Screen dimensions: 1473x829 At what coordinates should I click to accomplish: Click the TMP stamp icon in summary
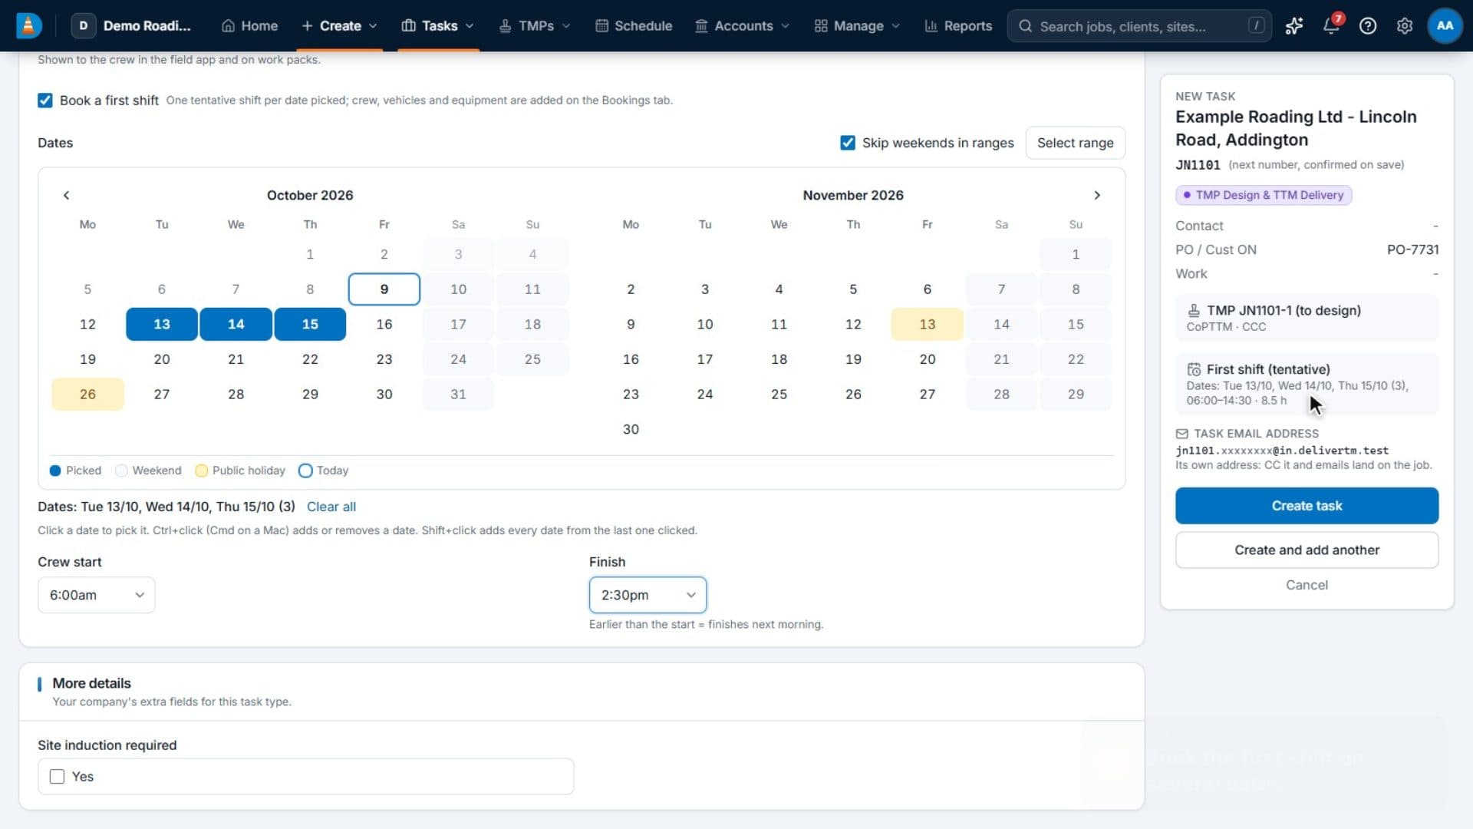click(x=1194, y=310)
